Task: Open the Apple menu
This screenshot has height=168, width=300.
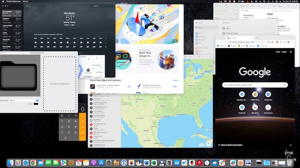Action: [3, 1]
